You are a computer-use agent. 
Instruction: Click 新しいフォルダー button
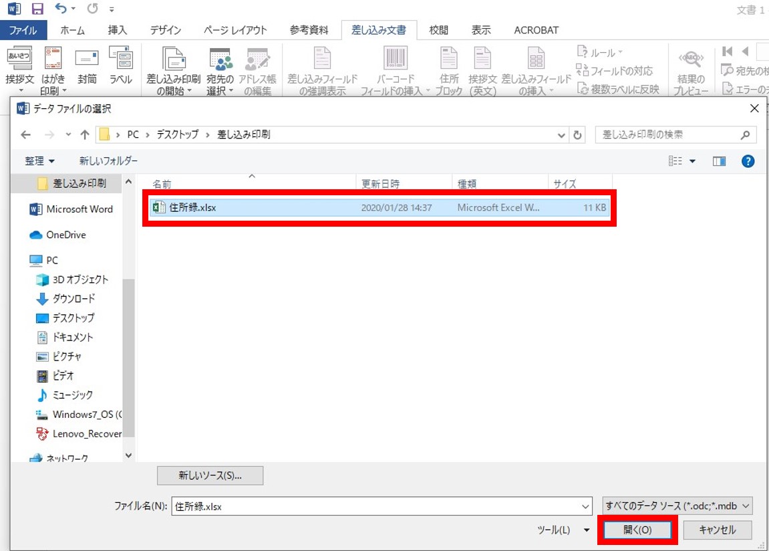[108, 161]
